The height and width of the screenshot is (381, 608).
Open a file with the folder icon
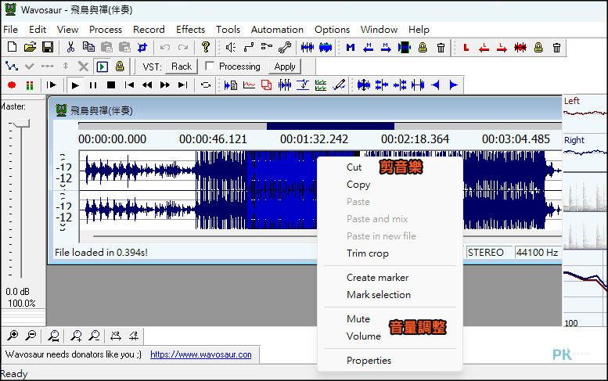(30, 47)
